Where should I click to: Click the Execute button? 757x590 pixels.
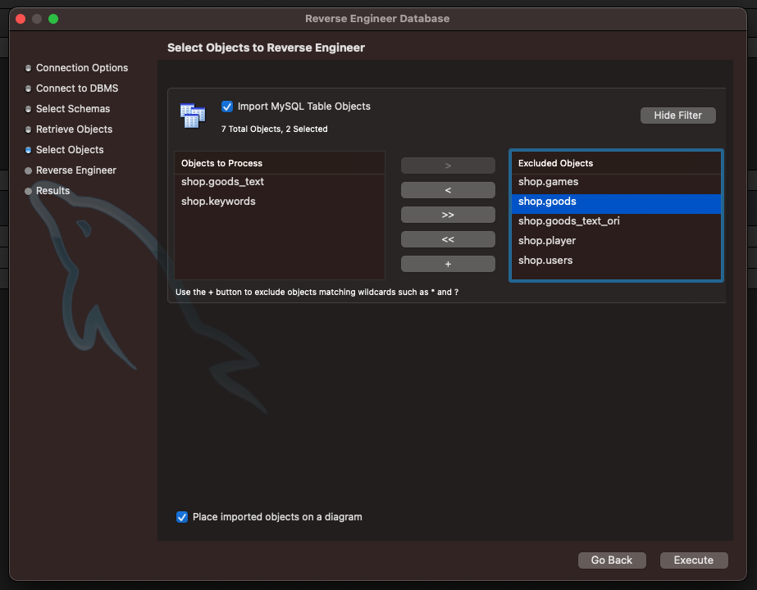[x=694, y=560]
